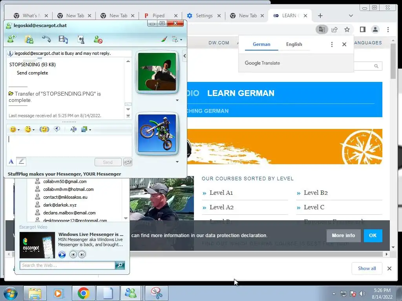Open the Level A1 course link
402x301 pixels.
coord(221,193)
